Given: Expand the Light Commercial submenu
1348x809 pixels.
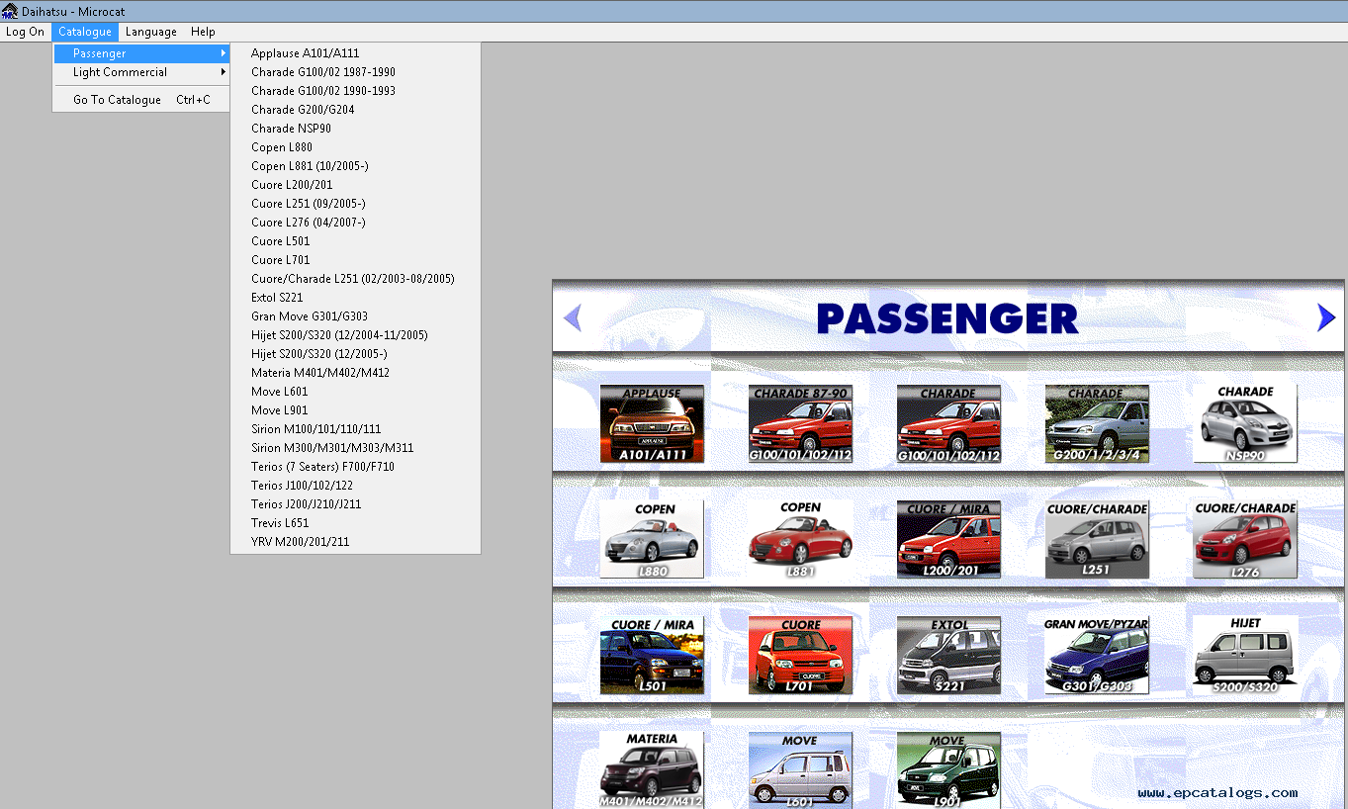Looking at the screenshot, I should pyautogui.click(x=141, y=72).
